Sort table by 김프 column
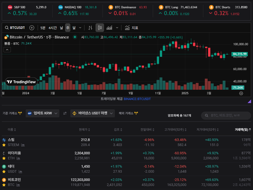The image size is (253, 190). point(118,129)
